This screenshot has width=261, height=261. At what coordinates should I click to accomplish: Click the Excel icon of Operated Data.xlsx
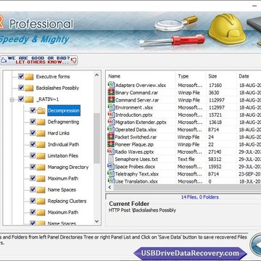click(x=111, y=130)
